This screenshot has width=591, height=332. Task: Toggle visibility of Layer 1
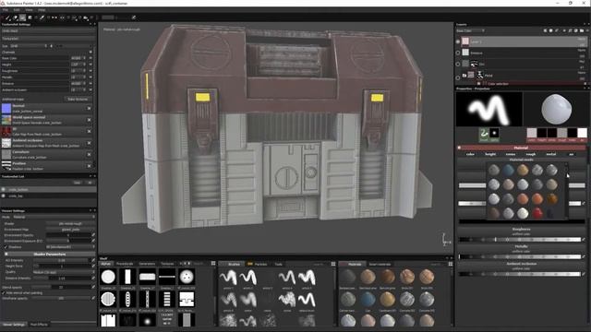click(458, 41)
